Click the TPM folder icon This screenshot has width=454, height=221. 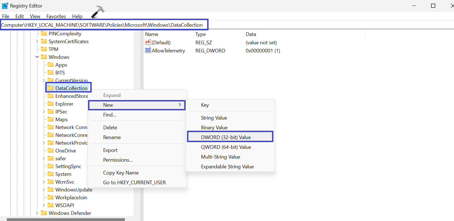click(x=44, y=49)
